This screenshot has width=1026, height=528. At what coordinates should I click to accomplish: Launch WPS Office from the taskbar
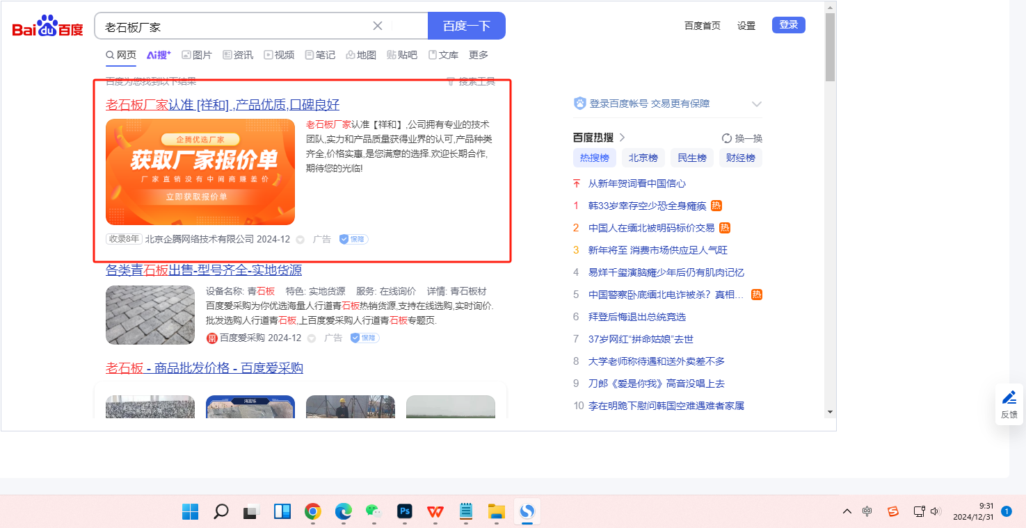point(435,512)
